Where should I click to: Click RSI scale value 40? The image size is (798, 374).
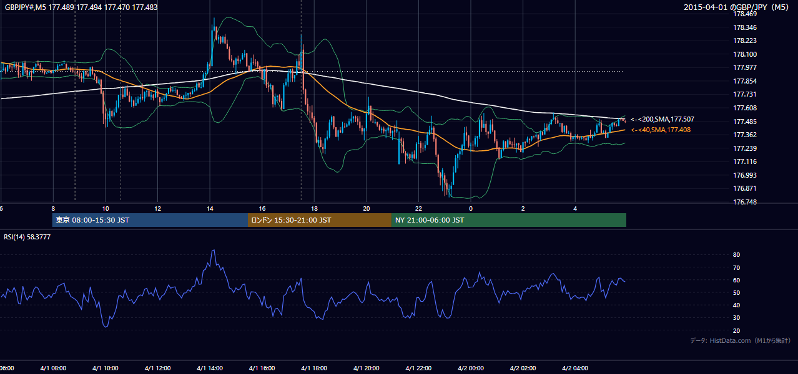click(736, 305)
